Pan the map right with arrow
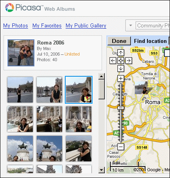This screenshot has height=178, width=170. coord(128,61)
